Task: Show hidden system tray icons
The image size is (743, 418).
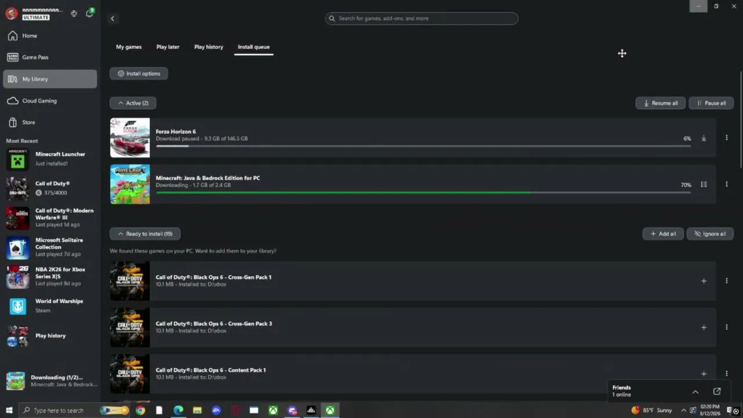Action: point(683,410)
